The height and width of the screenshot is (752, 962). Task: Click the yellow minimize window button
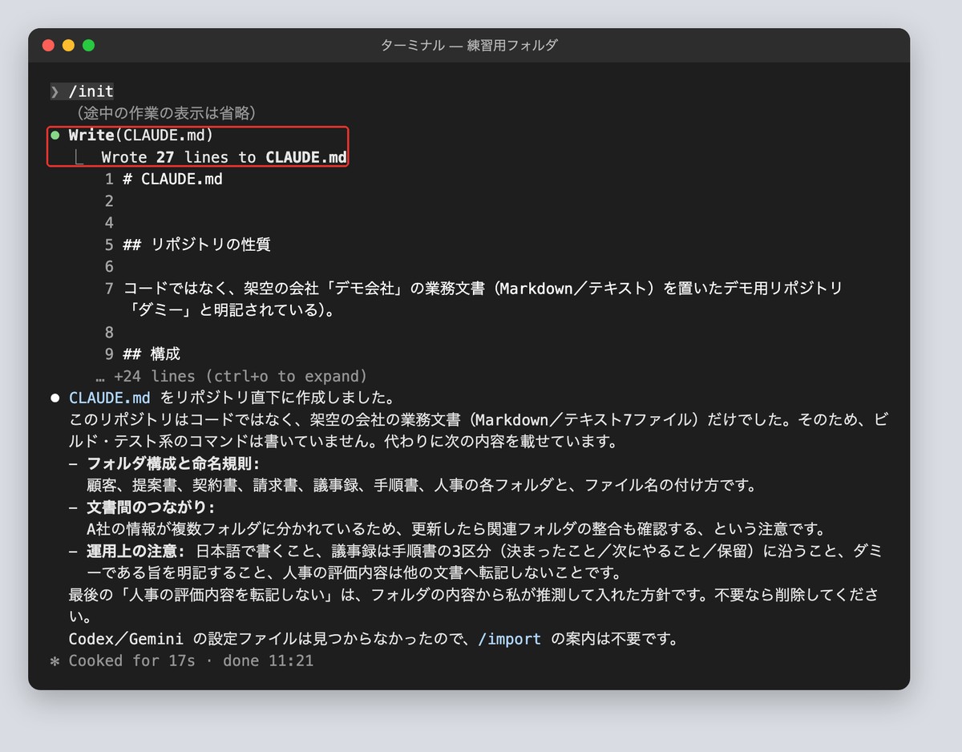coord(68,46)
